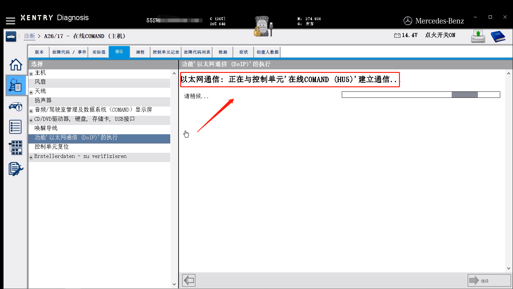Expand the Erstellerdaten - zu verifizieren node
The height and width of the screenshot is (289, 513).
tap(31, 157)
